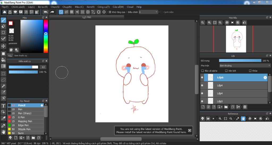Open the Cloud menu
This screenshot has width=272, height=145.
[x=130, y=7]
